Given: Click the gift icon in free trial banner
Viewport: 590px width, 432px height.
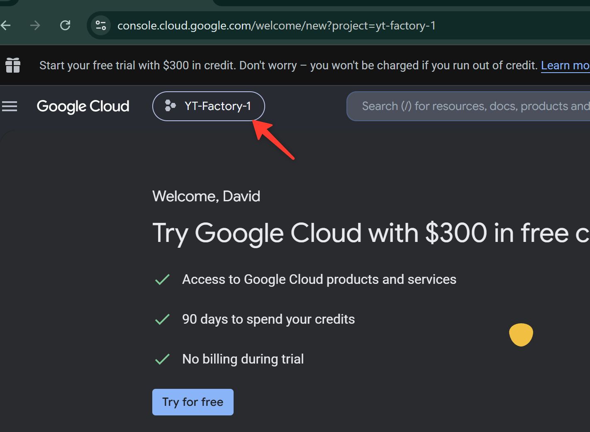Looking at the screenshot, I should tap(13, 65).
